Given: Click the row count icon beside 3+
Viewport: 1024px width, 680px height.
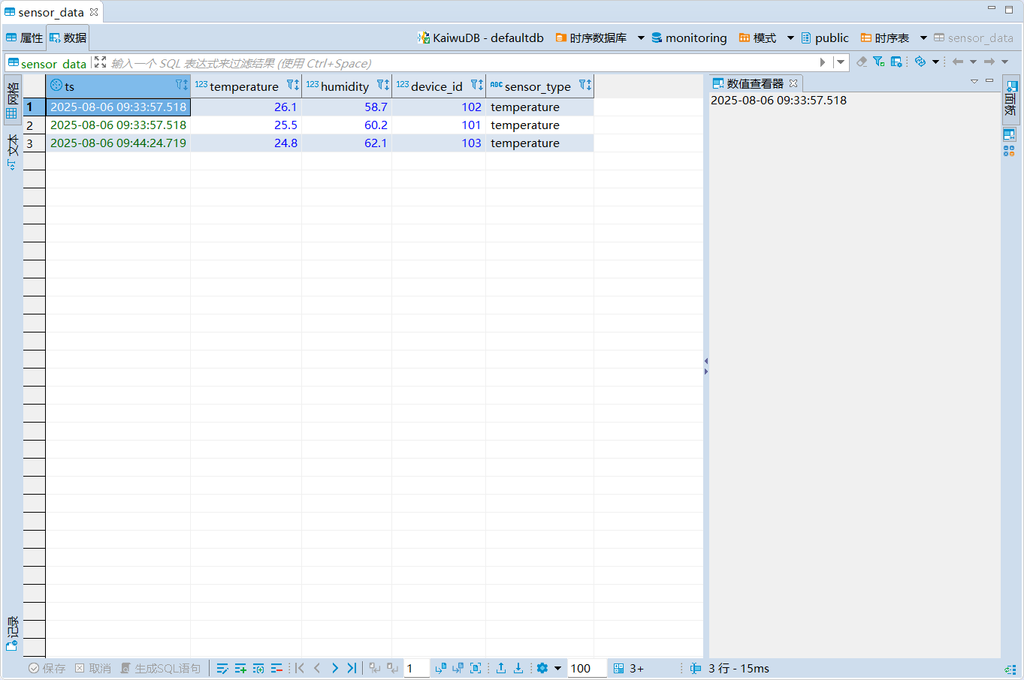Looking at the screenshot, I should point(618,668).
